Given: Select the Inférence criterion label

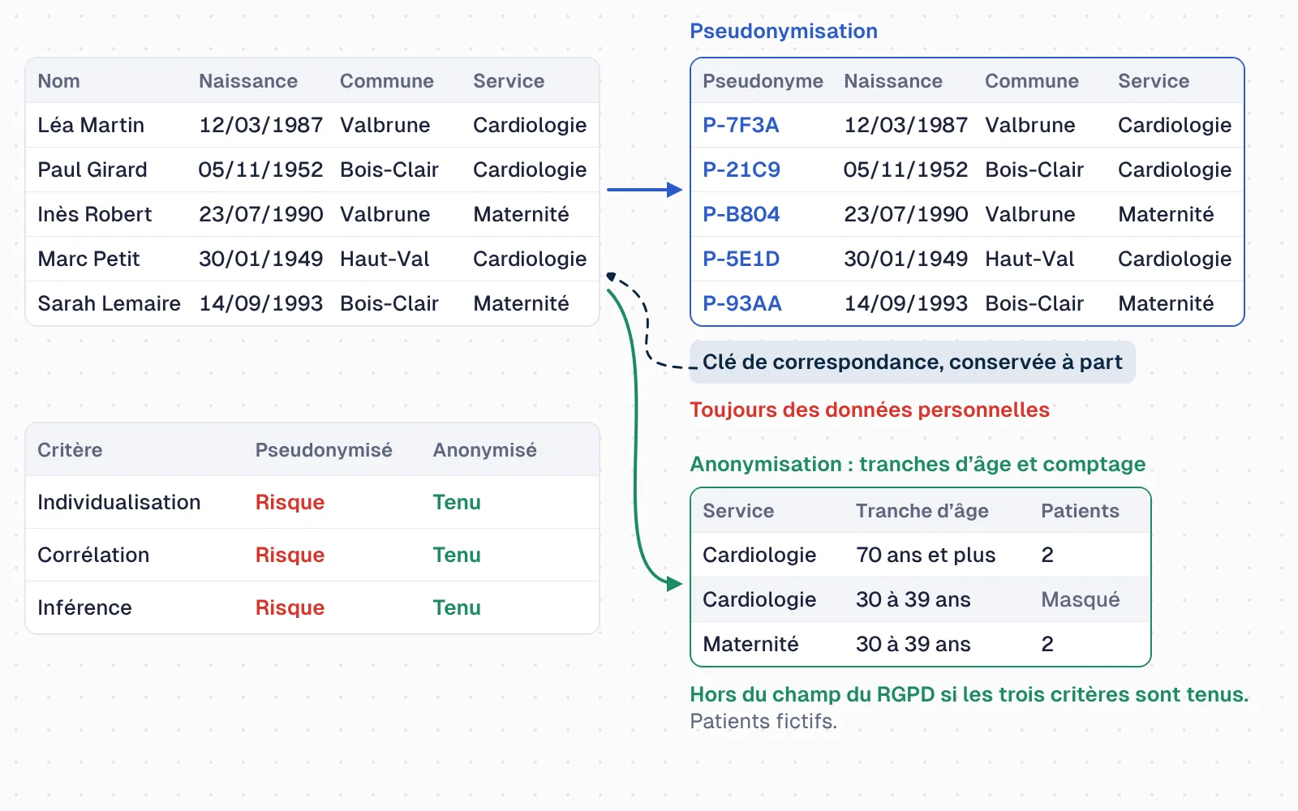Looking at the screenshot, I should pyautogui.click(x=84, y=607).
